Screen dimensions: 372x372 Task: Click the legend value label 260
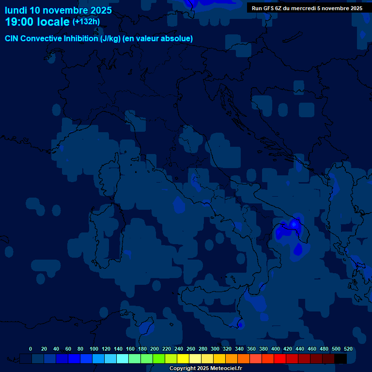coord(191,349)
